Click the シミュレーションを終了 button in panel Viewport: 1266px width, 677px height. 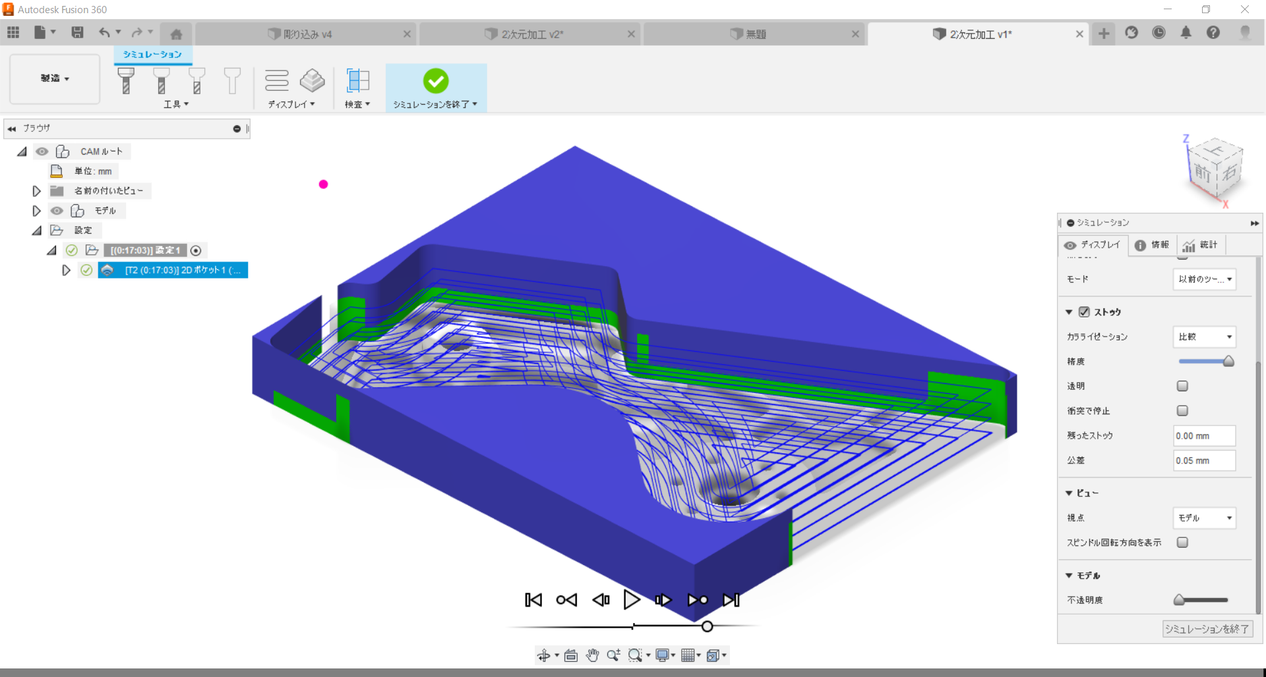click(x=1207, y=629)
